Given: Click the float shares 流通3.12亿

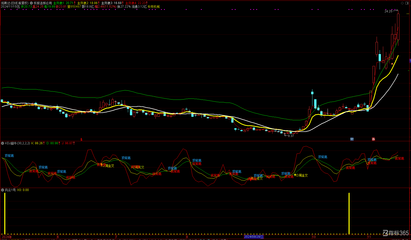Looking at the screenshot, I should click(139, 7).
